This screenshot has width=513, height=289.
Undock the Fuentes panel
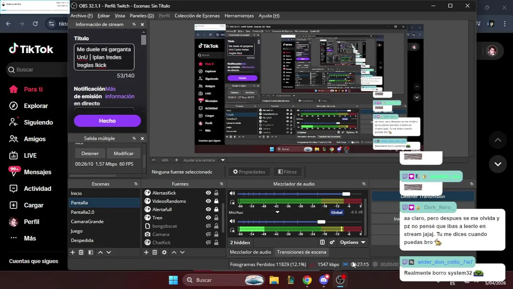[221, 184]
